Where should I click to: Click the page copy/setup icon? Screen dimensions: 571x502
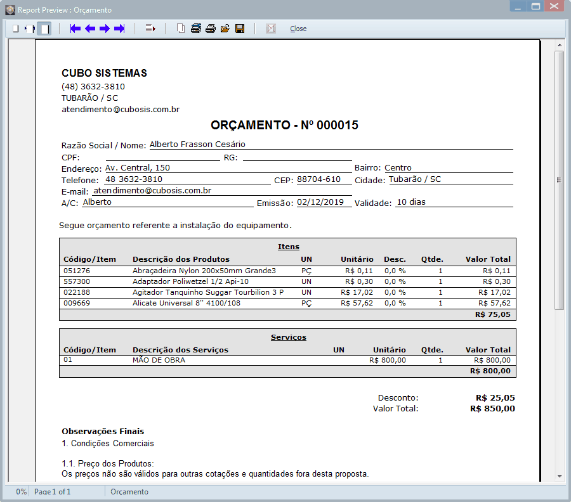tap(181, 29)
